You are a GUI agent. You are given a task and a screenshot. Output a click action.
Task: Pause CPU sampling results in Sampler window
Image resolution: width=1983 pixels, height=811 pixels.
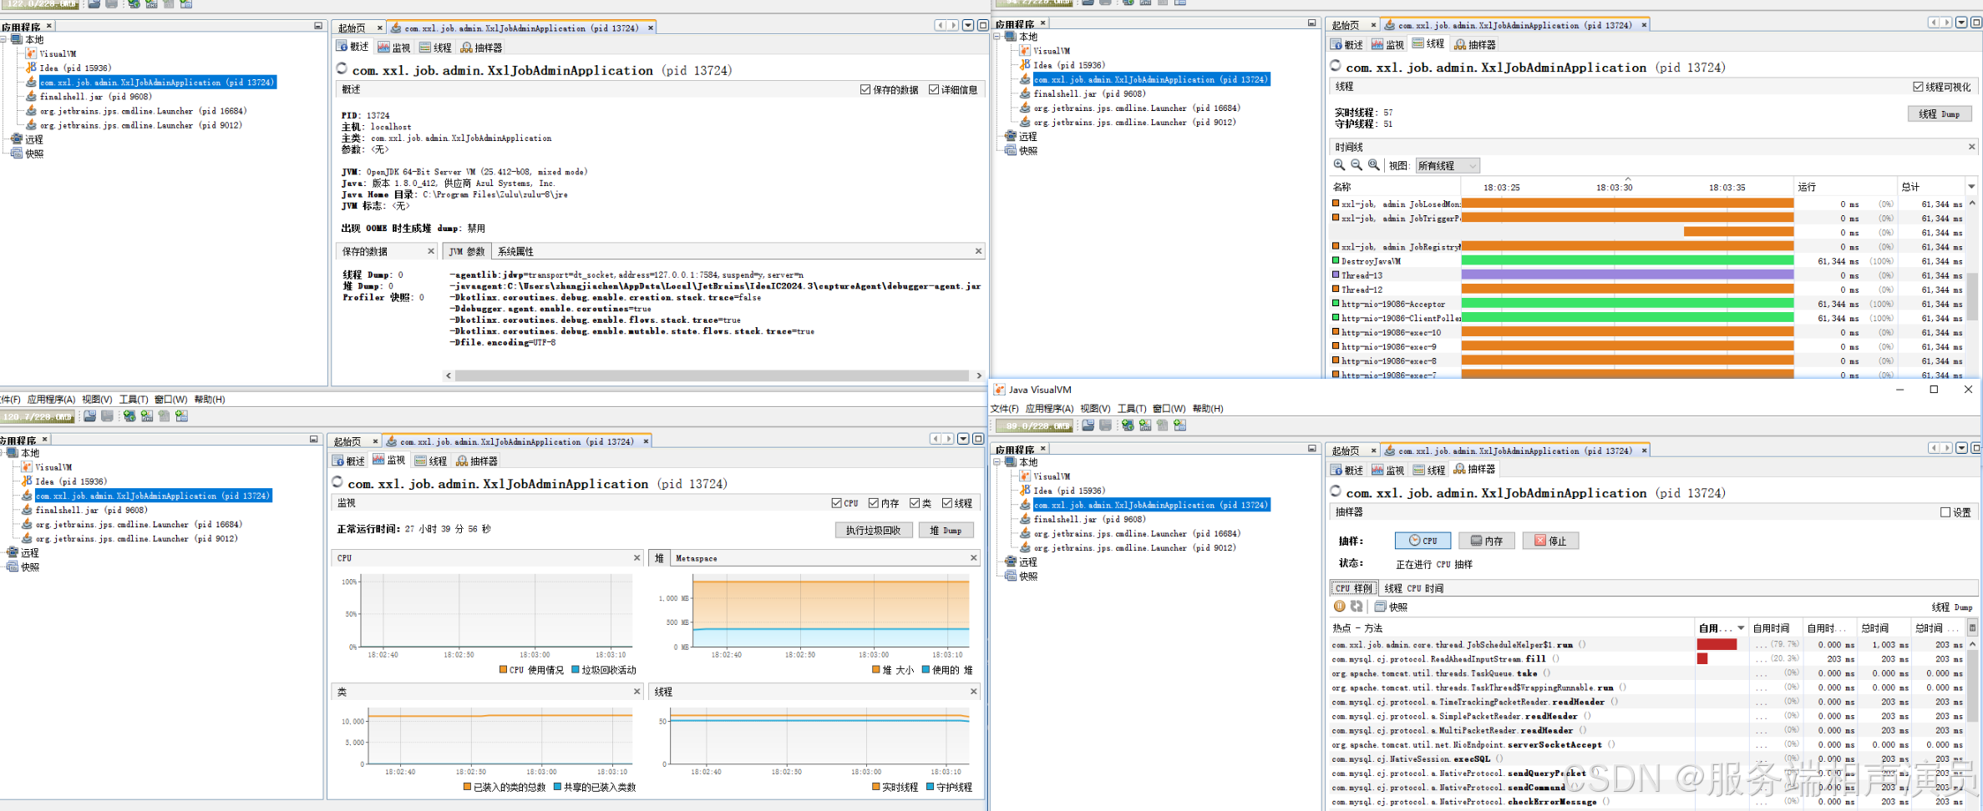pos(1339,607)
